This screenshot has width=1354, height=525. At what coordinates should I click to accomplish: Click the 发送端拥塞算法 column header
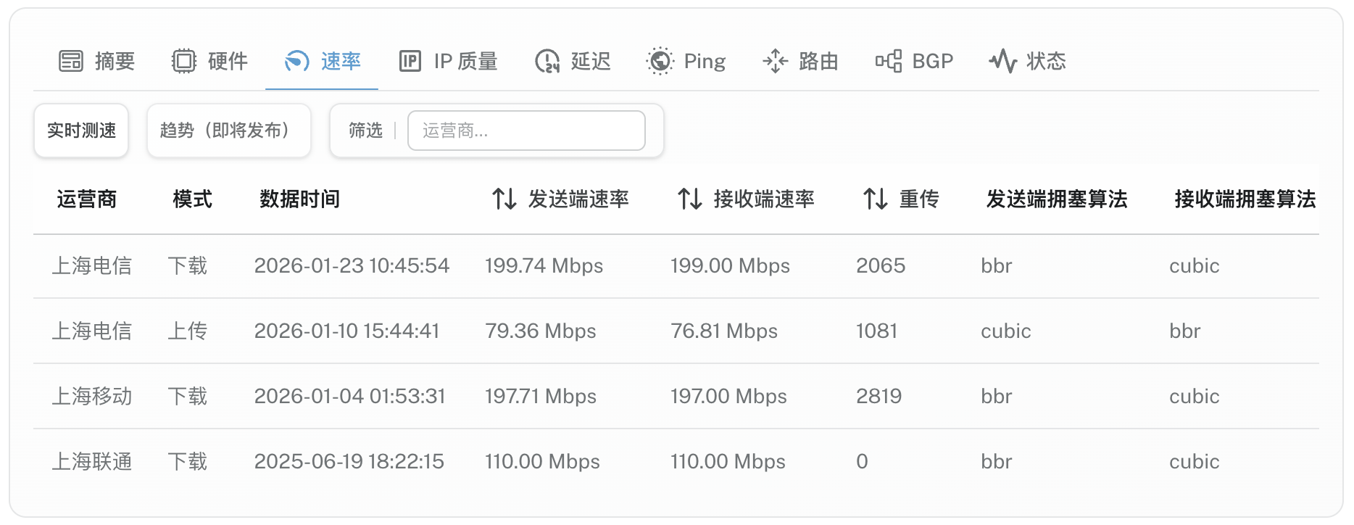pyautogui.click(x=1056, y=199)
